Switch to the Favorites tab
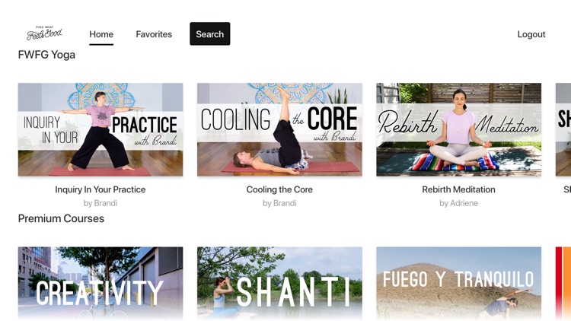The image size is (571, 321). pyautogui.click(x=154, y=34)
